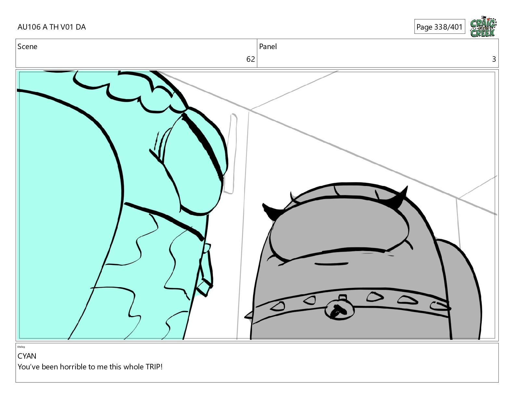Image resolution: width=515 pixels, height=398 pixels.
Task: Click the panel number '3'
Action: 494,59
